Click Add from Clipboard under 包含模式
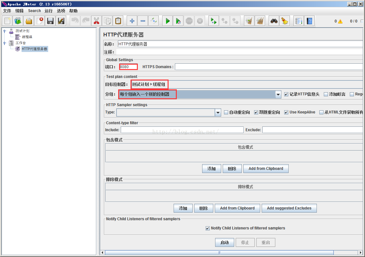 pyautogui.click(x=266, y=169)
